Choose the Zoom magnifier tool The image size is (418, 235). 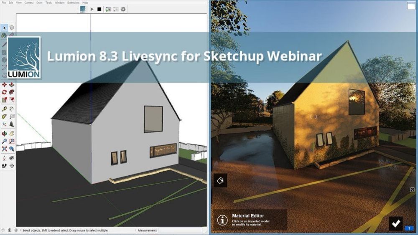(x=4, y=142)
